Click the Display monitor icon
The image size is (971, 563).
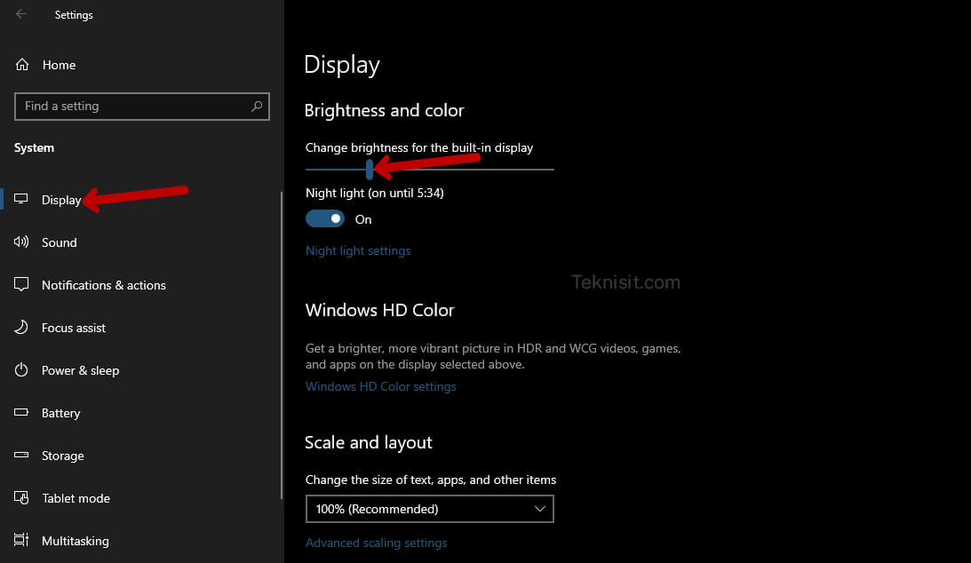click(x=21, y=199)
